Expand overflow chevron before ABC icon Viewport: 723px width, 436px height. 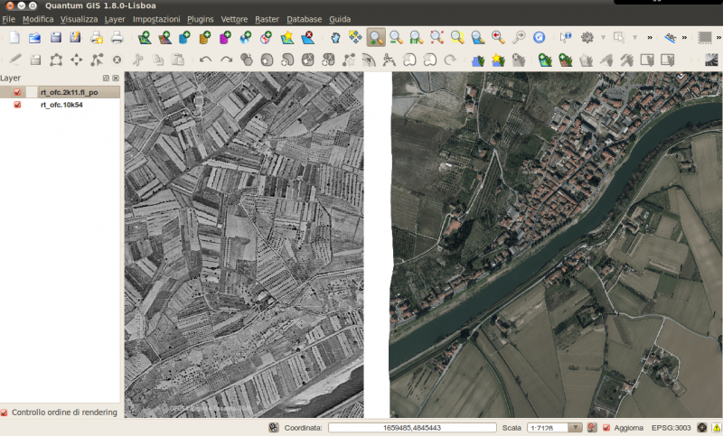pyautogui.click(x=650, y=38)
